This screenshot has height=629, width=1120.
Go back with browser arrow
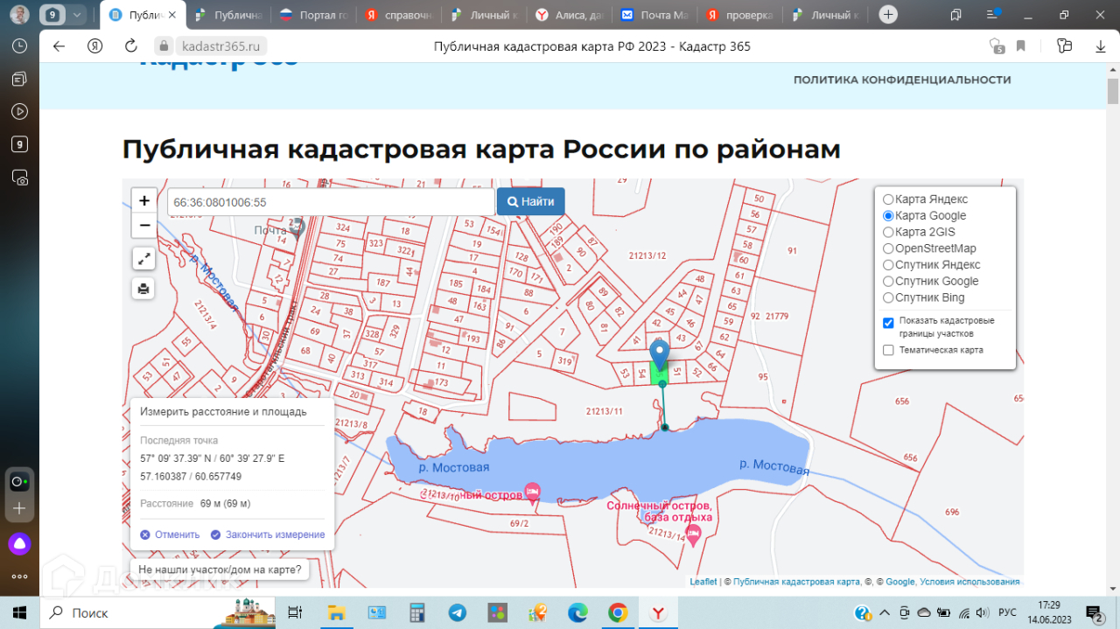click(x=59, y=46)
